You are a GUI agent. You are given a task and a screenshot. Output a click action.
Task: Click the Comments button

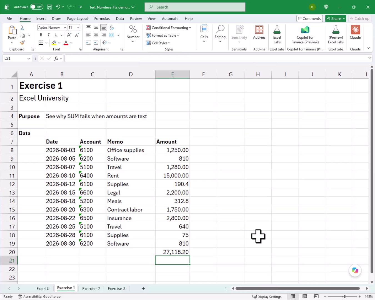click(309, 19)
